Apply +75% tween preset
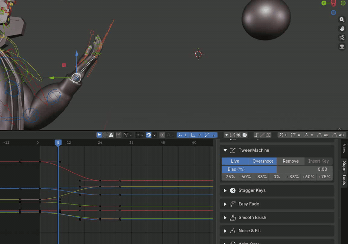The image size is (348, 244). coord(324,177)
